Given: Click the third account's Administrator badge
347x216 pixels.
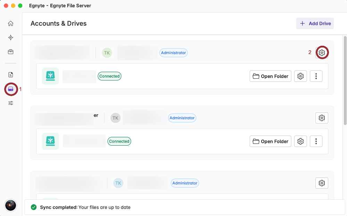Looking at the screenshot, I should coord(185,183).
